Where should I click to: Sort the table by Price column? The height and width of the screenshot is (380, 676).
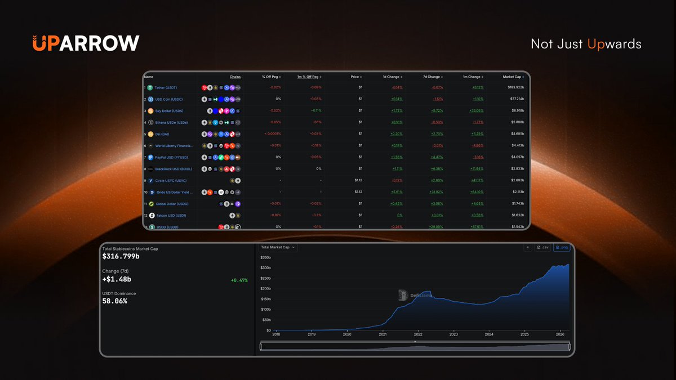click(x=355, y=77)
